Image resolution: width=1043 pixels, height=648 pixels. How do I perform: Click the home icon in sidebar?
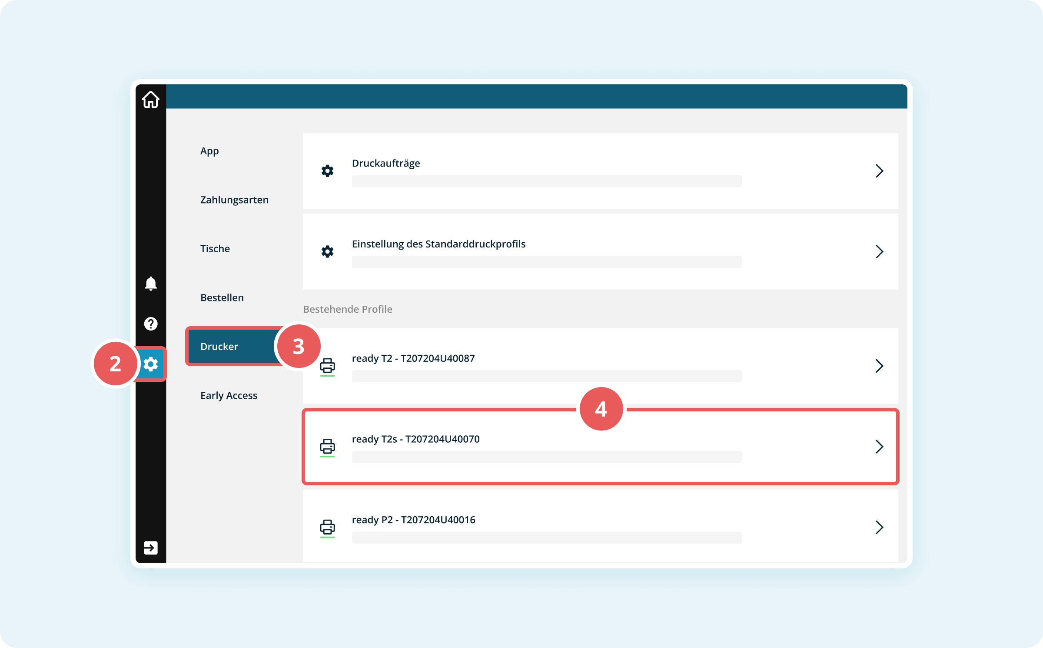150,100
